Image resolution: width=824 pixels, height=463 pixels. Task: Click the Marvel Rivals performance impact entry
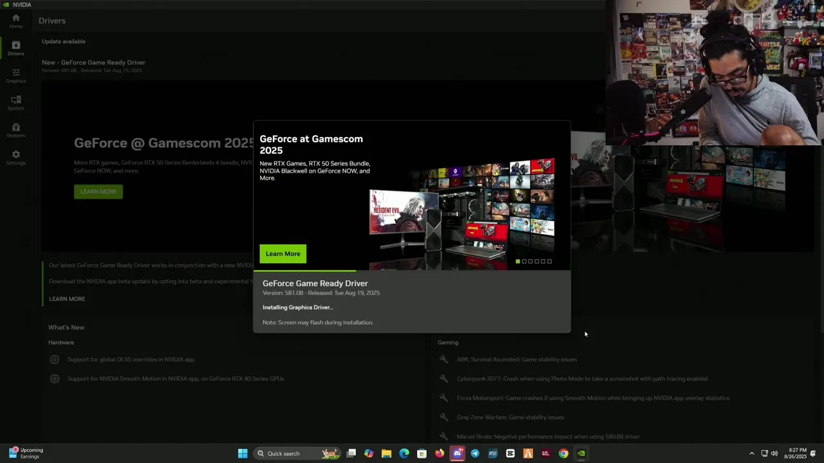[548, 437]
